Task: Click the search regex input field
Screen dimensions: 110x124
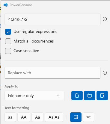Action: 52,19
